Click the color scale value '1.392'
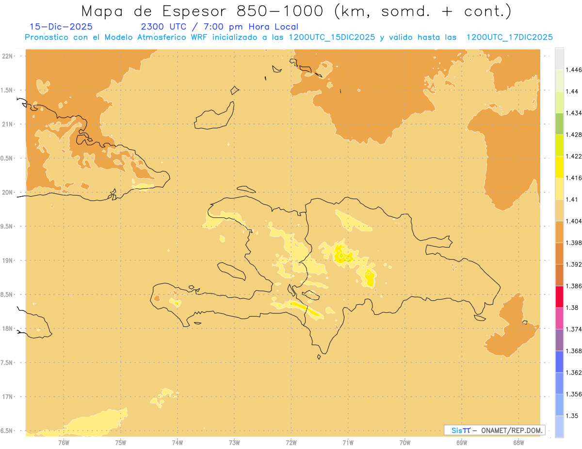The image size is (582, 449). point(574,264)
